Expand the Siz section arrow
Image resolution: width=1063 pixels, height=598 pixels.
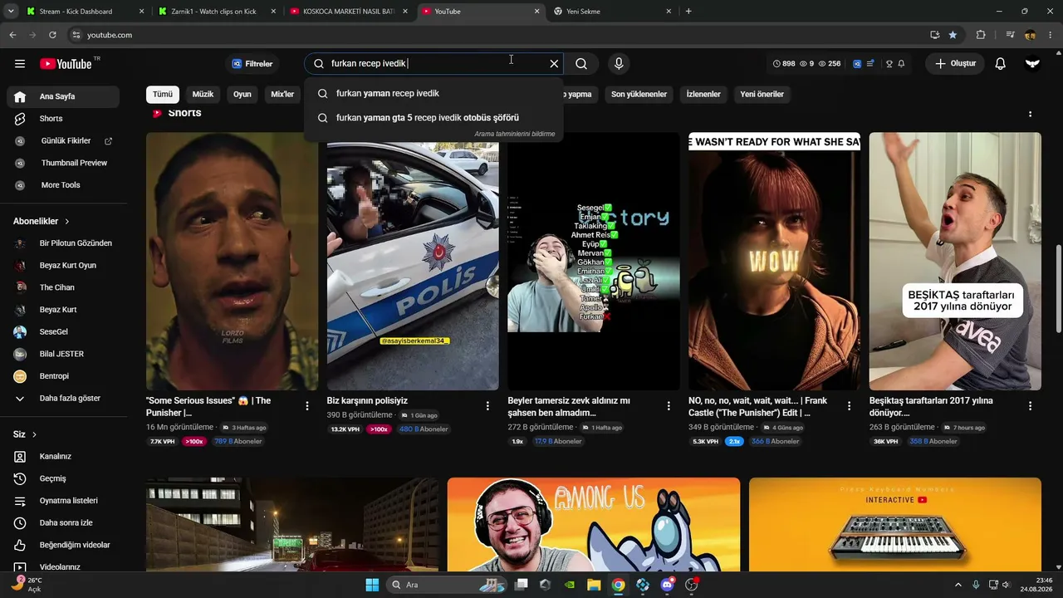34,434
